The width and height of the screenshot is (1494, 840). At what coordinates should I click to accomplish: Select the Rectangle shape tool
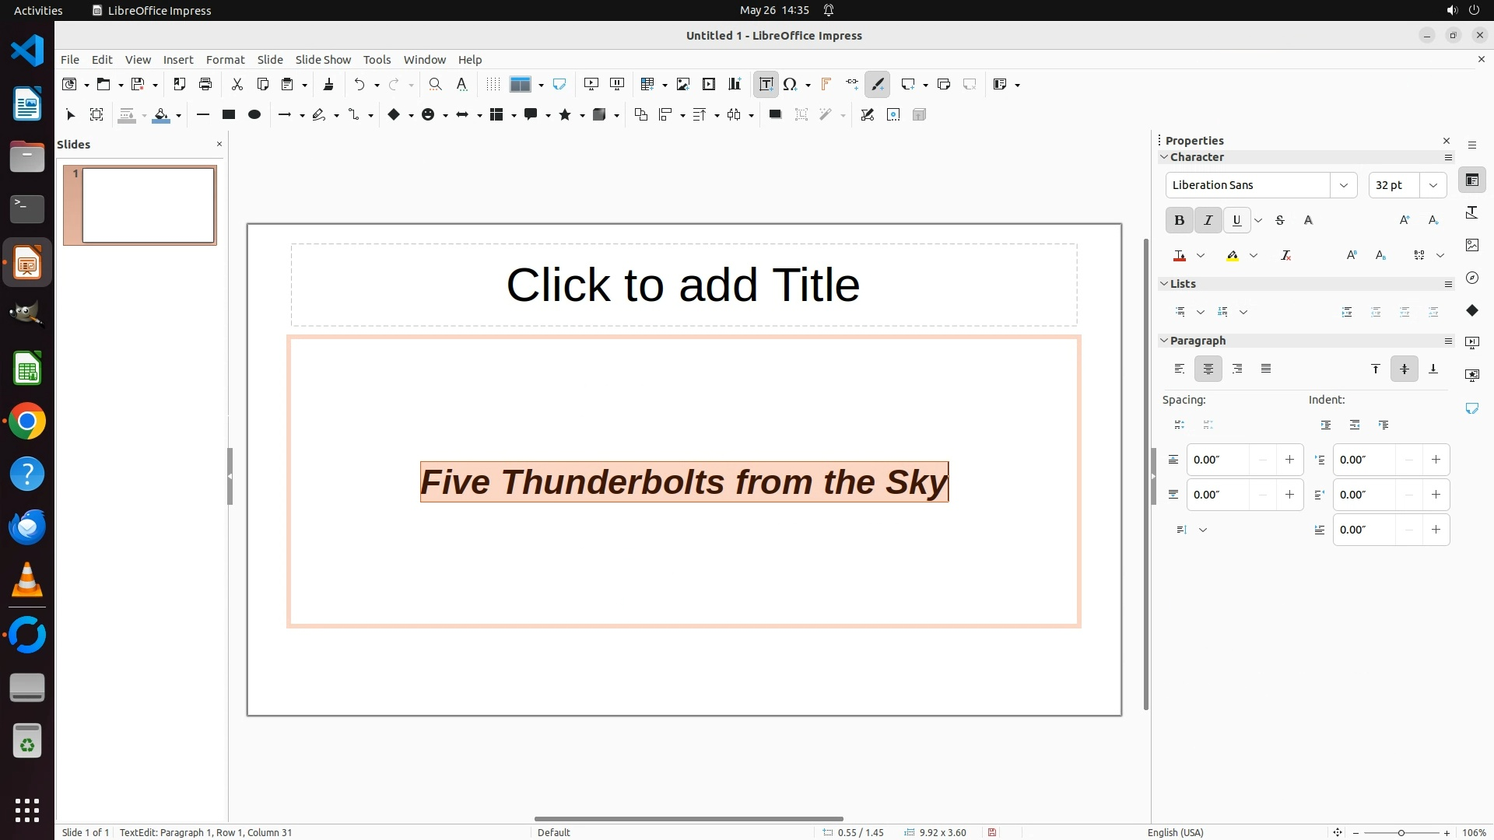(228, 114)
